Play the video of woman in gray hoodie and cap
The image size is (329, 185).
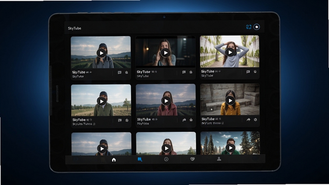click(101, 53)
